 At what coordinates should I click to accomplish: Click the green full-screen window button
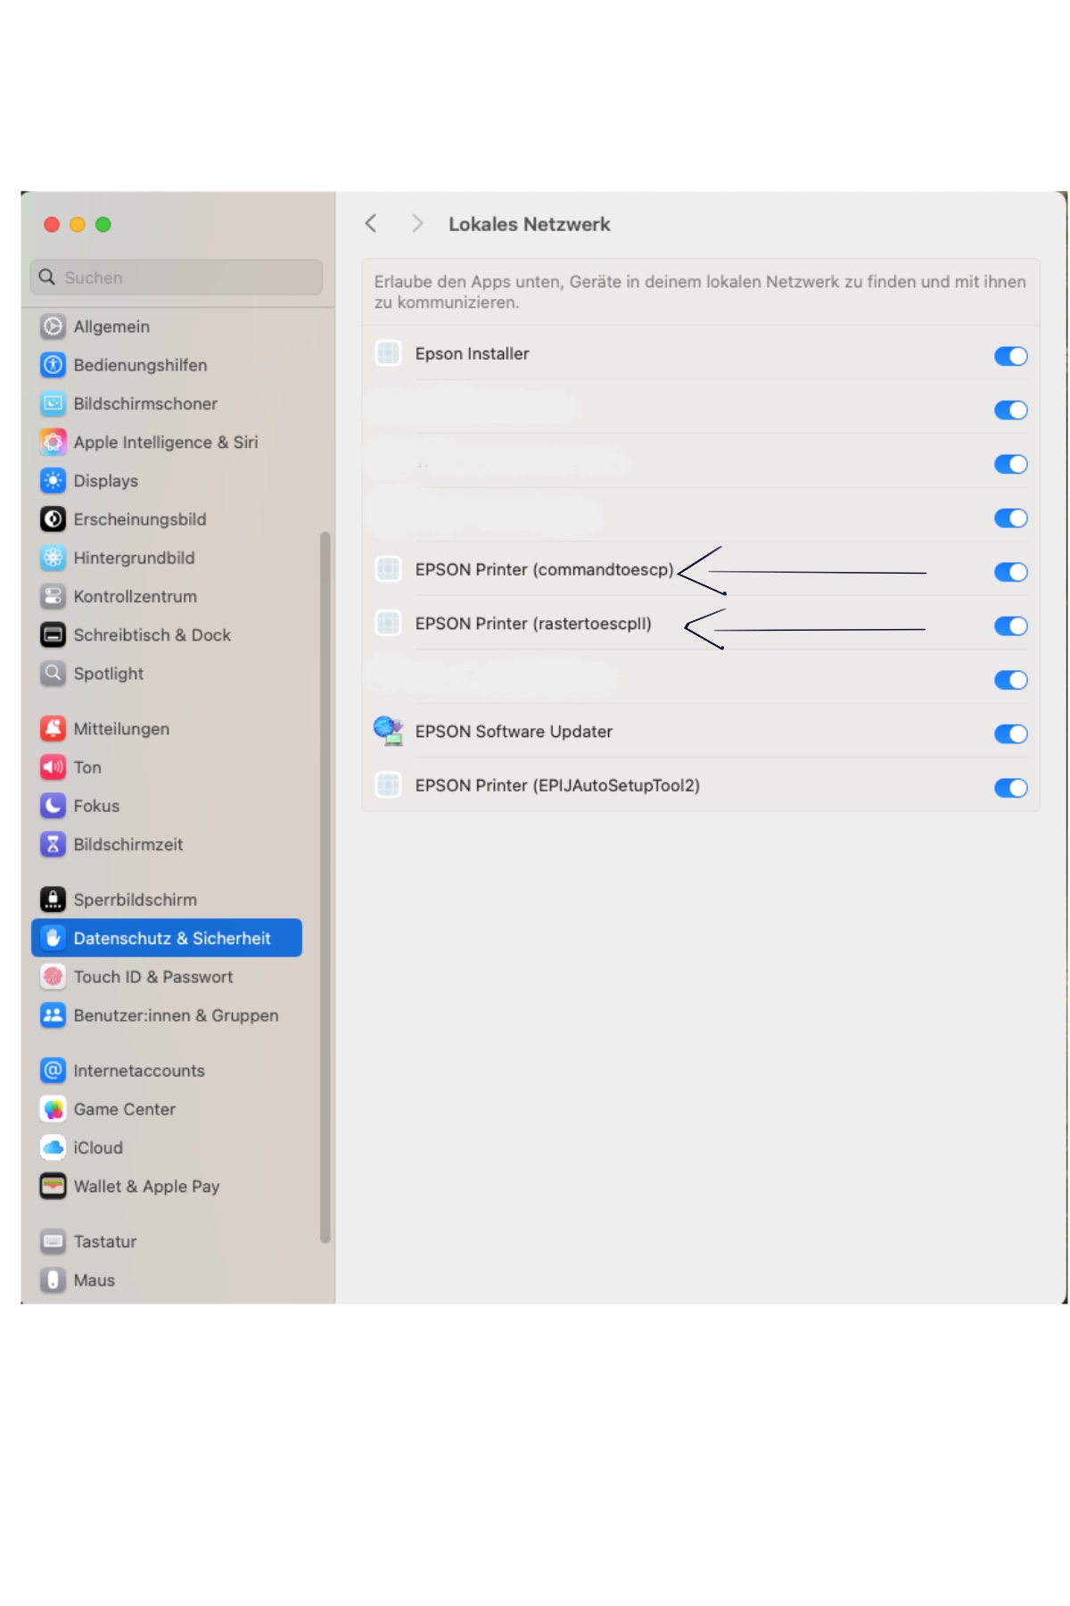click(103, 225)
